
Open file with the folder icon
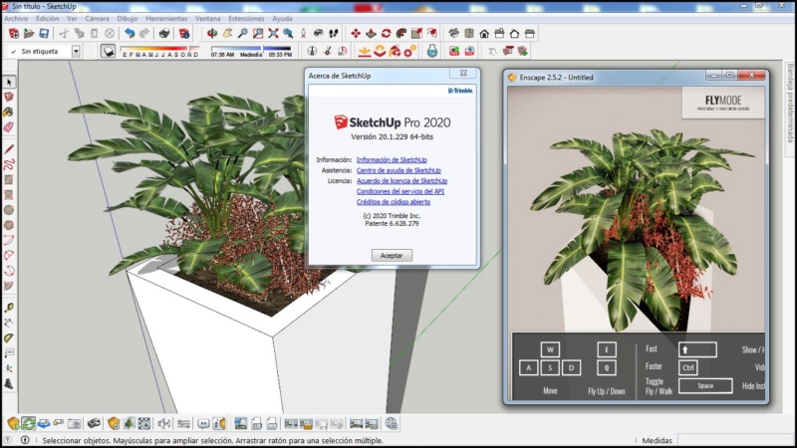point(29,34)
